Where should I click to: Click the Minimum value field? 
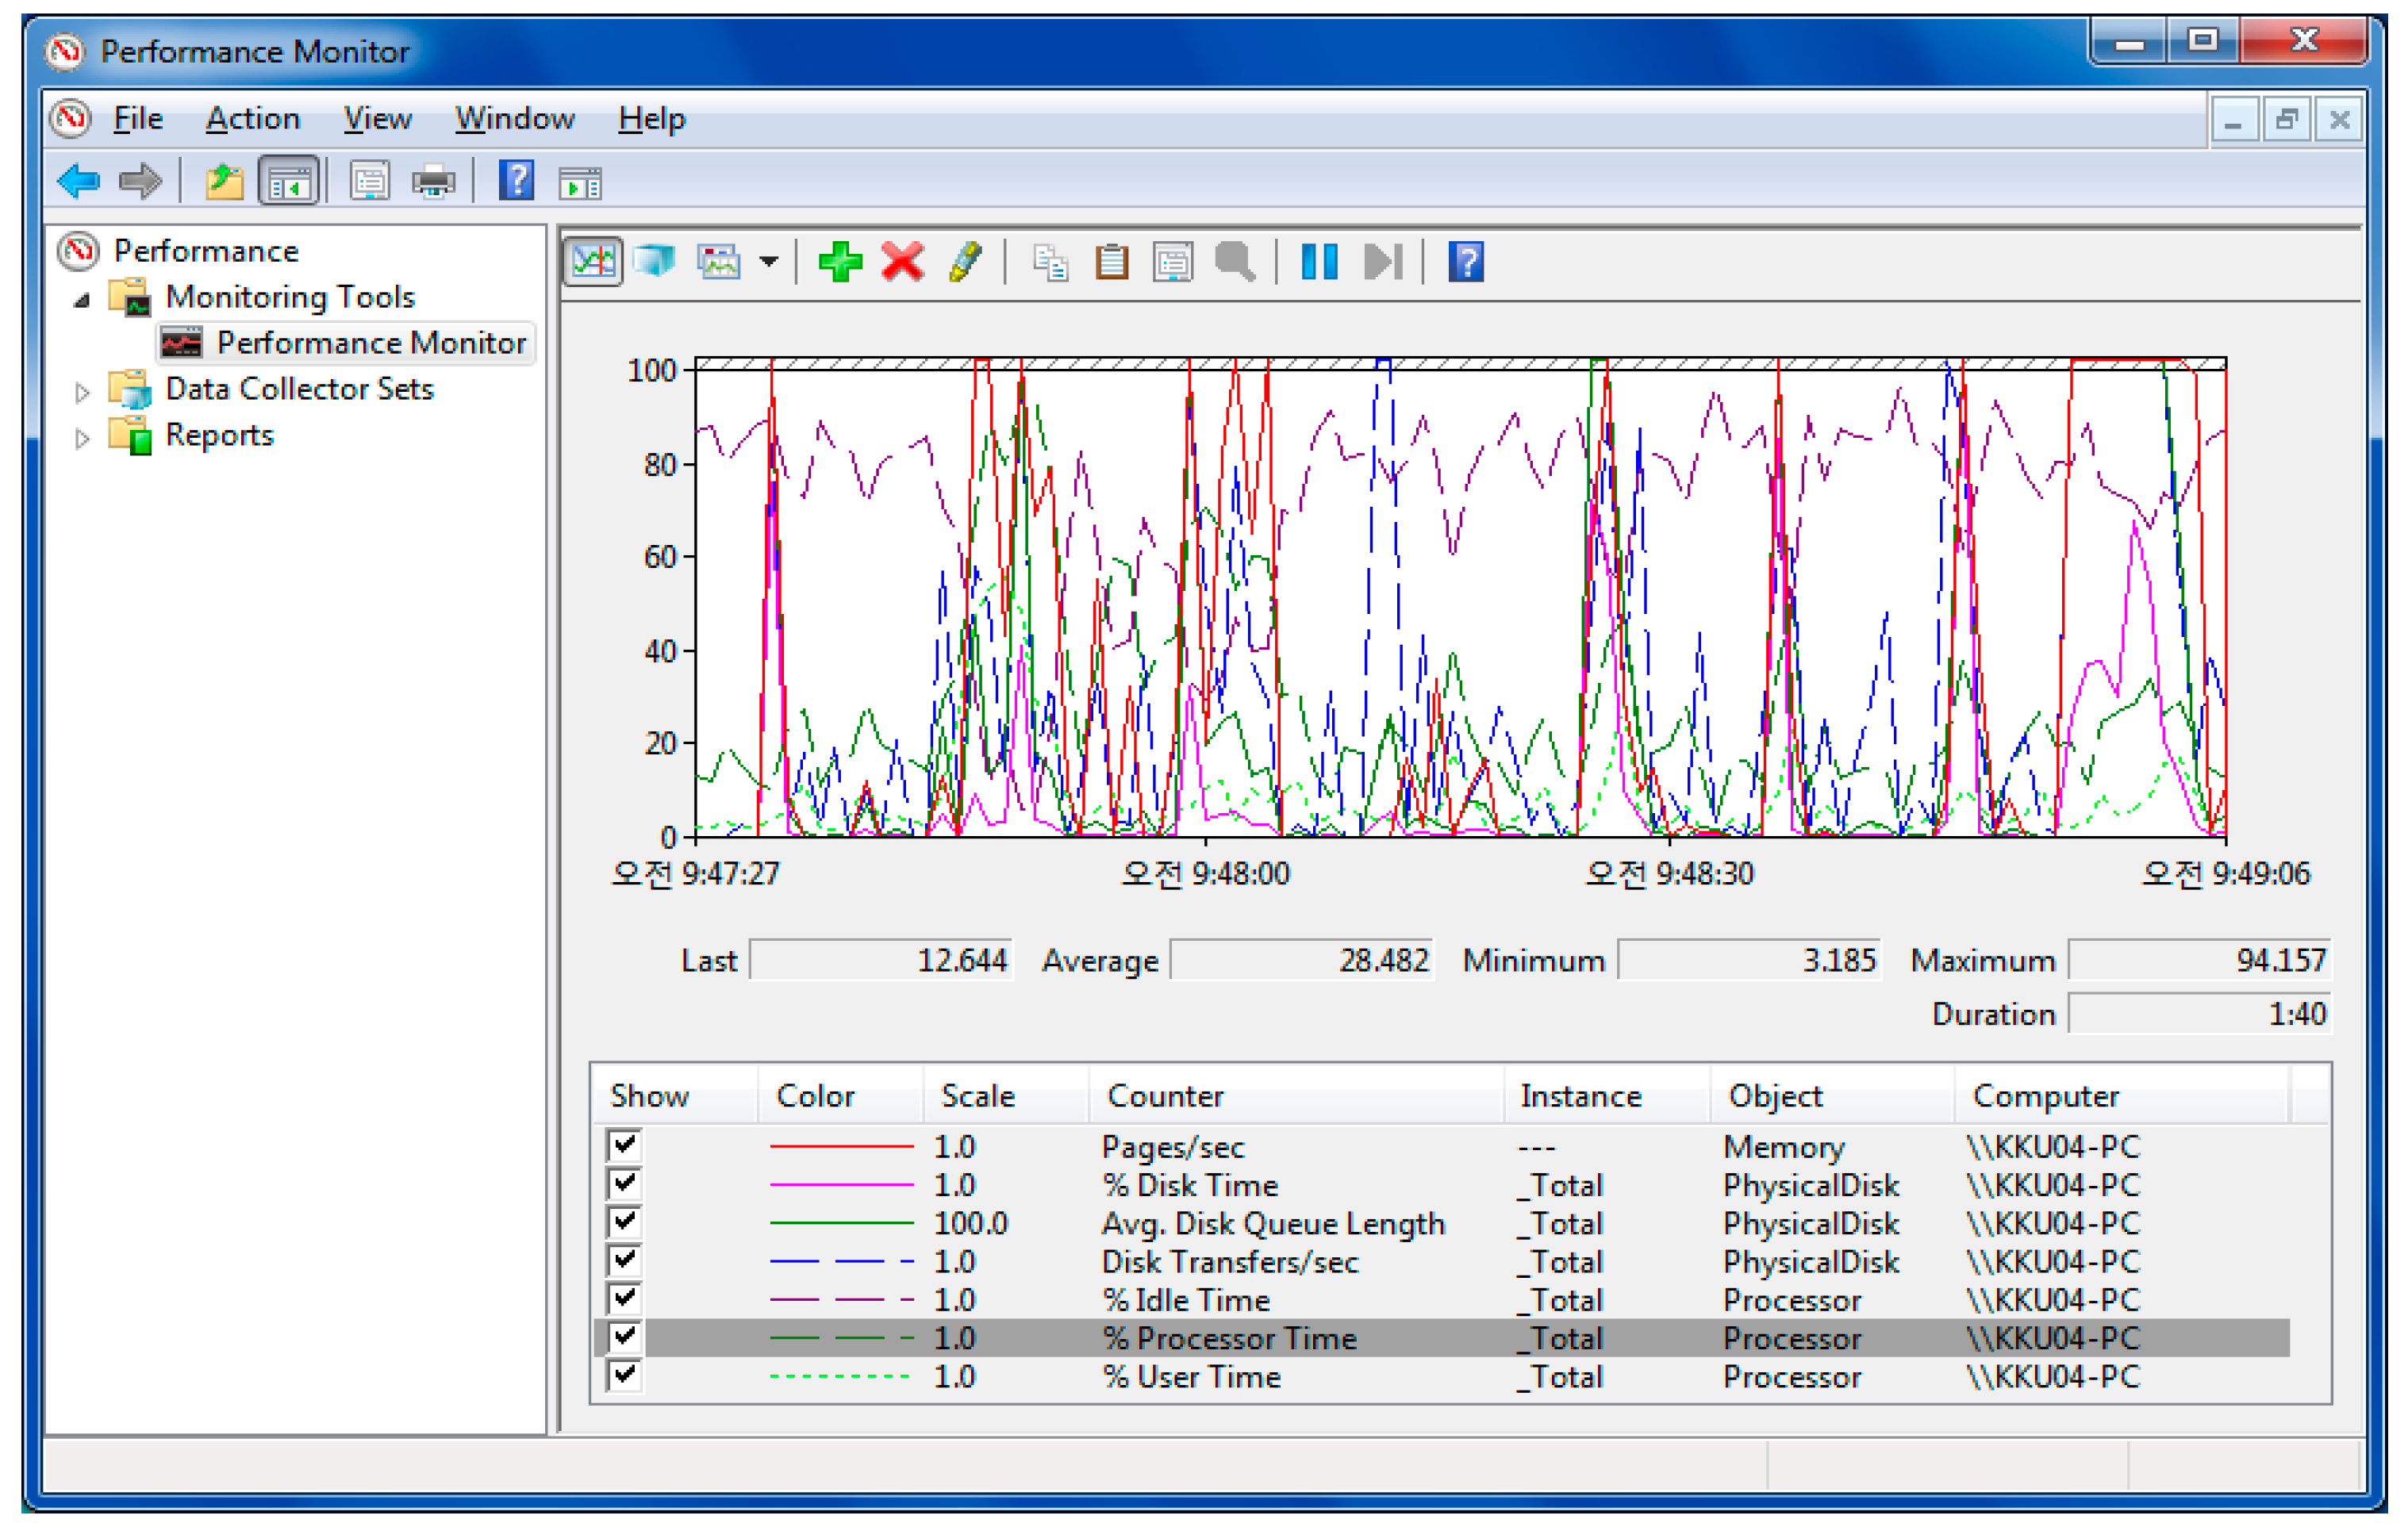click(x=1749, y=960)
